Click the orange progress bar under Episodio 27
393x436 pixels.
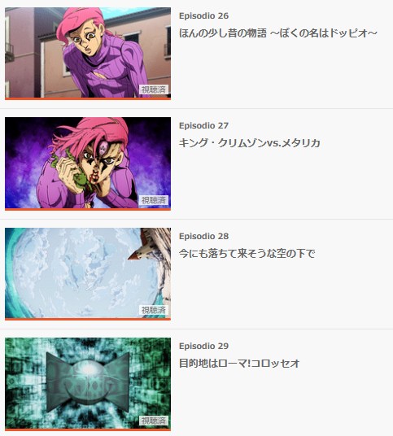point(88,209)
